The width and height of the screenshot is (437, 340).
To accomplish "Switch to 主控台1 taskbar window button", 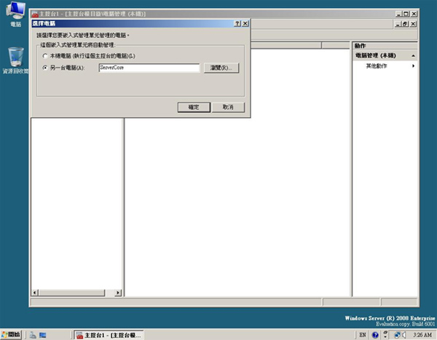I will [109, 335].
